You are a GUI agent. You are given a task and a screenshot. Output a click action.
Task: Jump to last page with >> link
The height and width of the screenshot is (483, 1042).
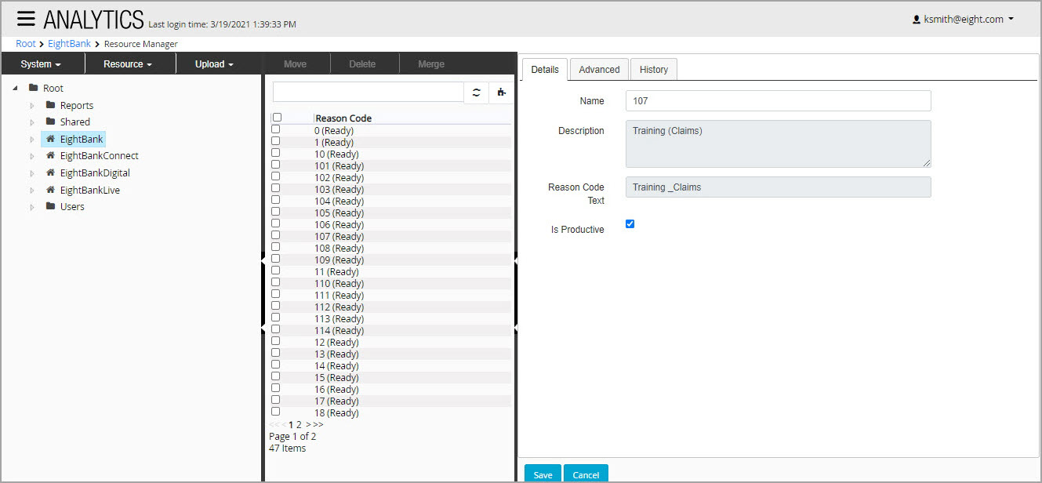click(318, 424)
